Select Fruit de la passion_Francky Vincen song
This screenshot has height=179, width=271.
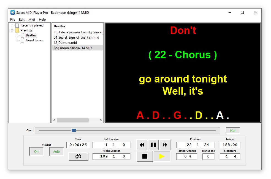(x=78, y=32)
